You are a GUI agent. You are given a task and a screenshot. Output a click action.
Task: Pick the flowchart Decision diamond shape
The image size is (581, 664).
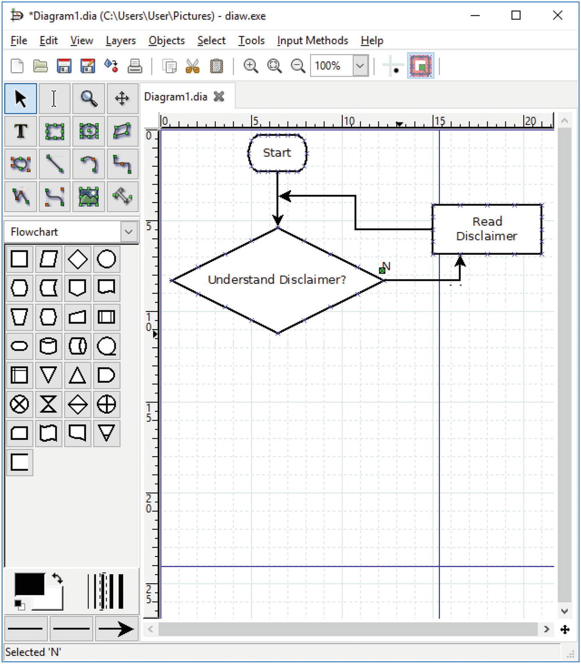tap(77, 259)
